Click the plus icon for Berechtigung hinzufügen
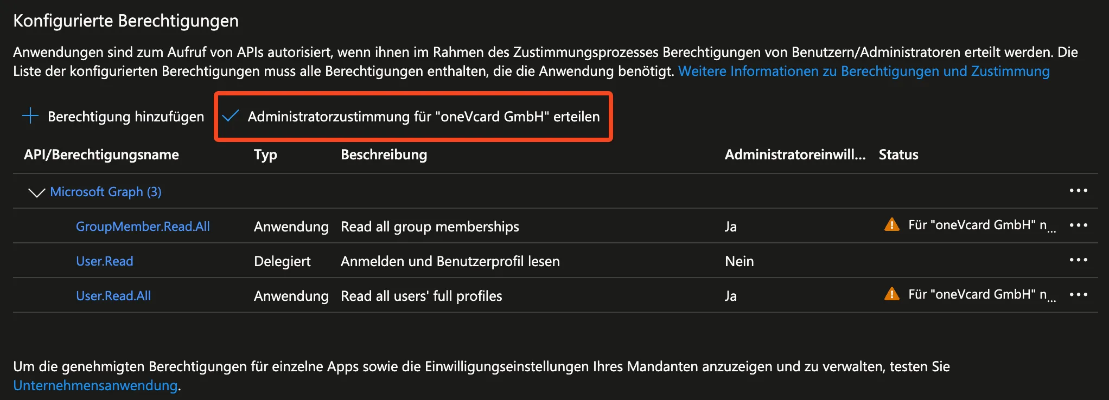Screen dimensions: 1109x400 click(30, 116)
